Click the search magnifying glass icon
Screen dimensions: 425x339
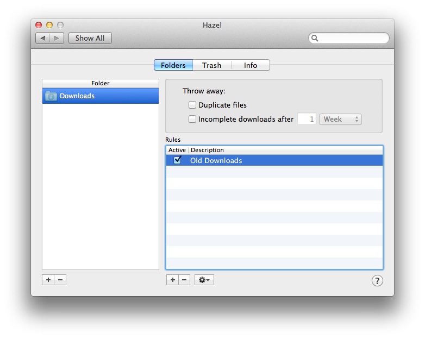tap(315, 38)
